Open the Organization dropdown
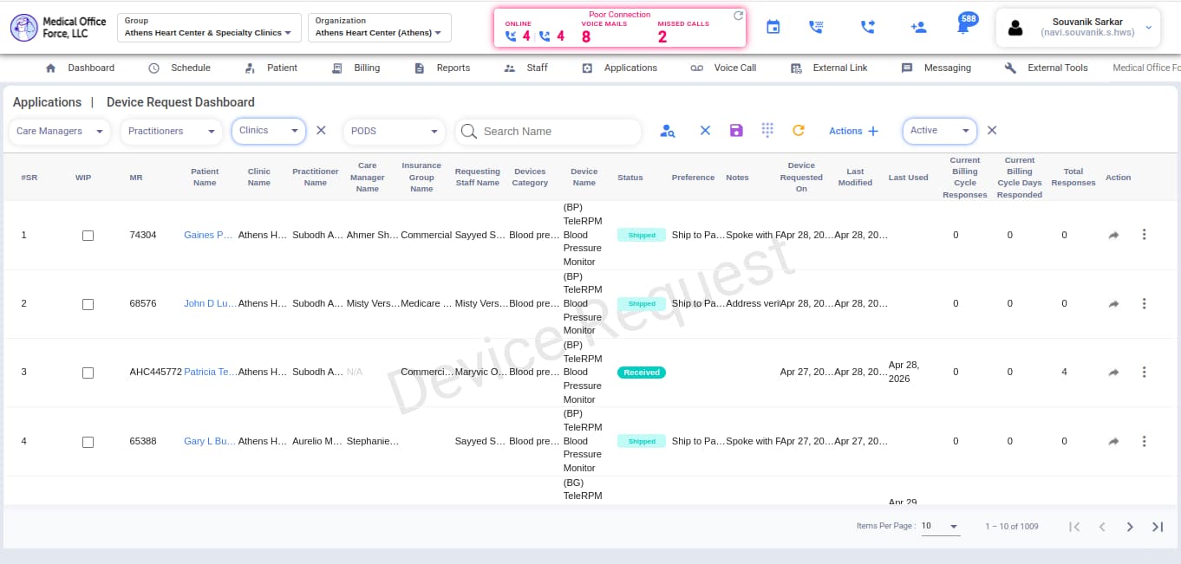1181x564 pixels. point(380,28)
